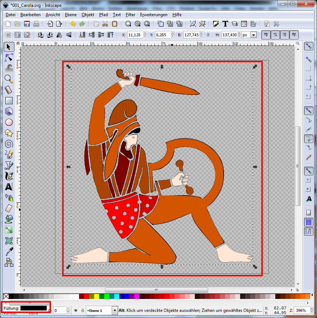The width and height of the screenshot is (317, 318).
Task: Toggle snapping at top of snap bar
Action: point(308,46)
